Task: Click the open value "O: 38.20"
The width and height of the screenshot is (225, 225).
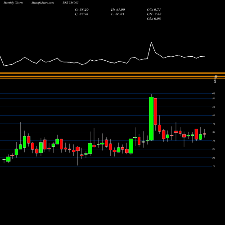Action: (82, 10)
